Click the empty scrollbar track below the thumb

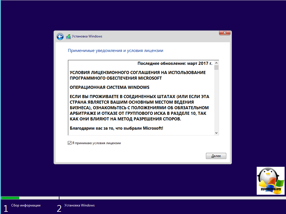(x=216, y=101)
